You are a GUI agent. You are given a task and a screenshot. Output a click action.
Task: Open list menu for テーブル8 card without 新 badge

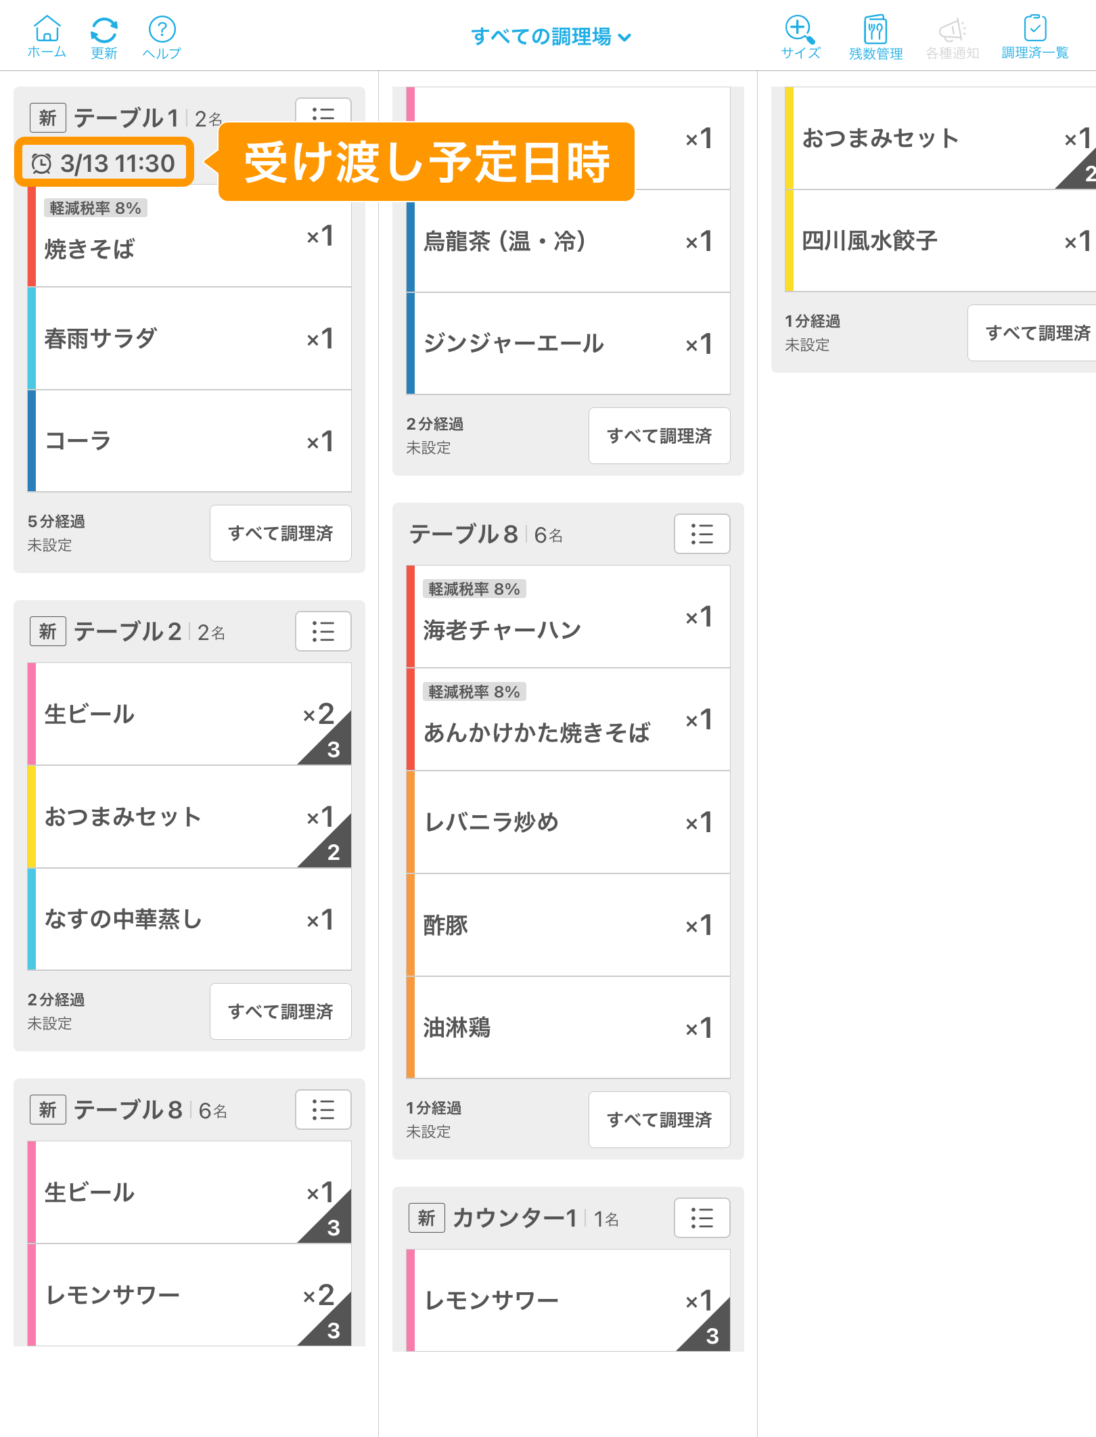tap(702, 534)
